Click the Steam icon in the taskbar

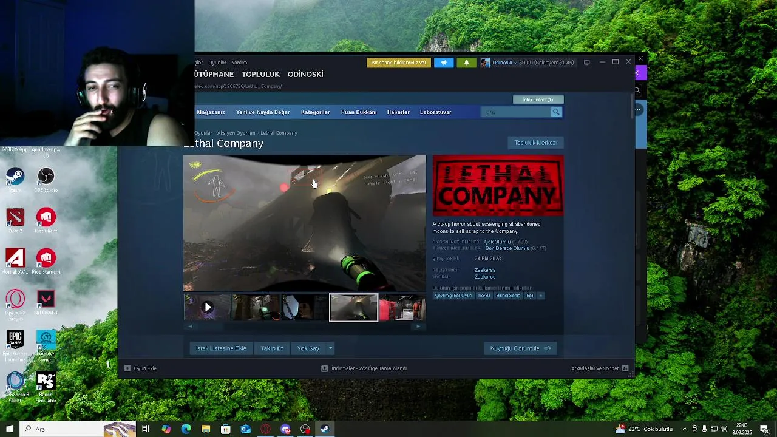pos(325,429)
